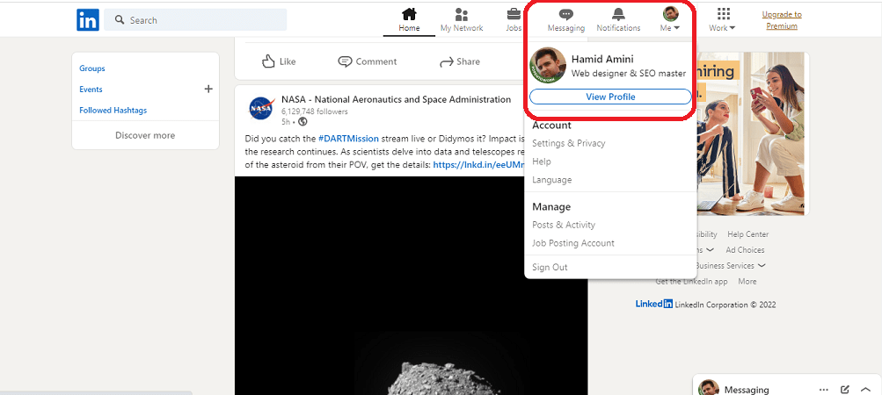Like the post above NASA
Screen dimensions: 882x395
click(x=279, y=61)
